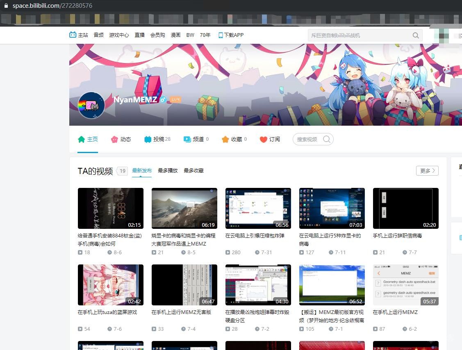Screen dimensions: 462x350
Task: Open the 02:20 black video thumbnail
Action: pyautogui.click(x=406, y=208)
